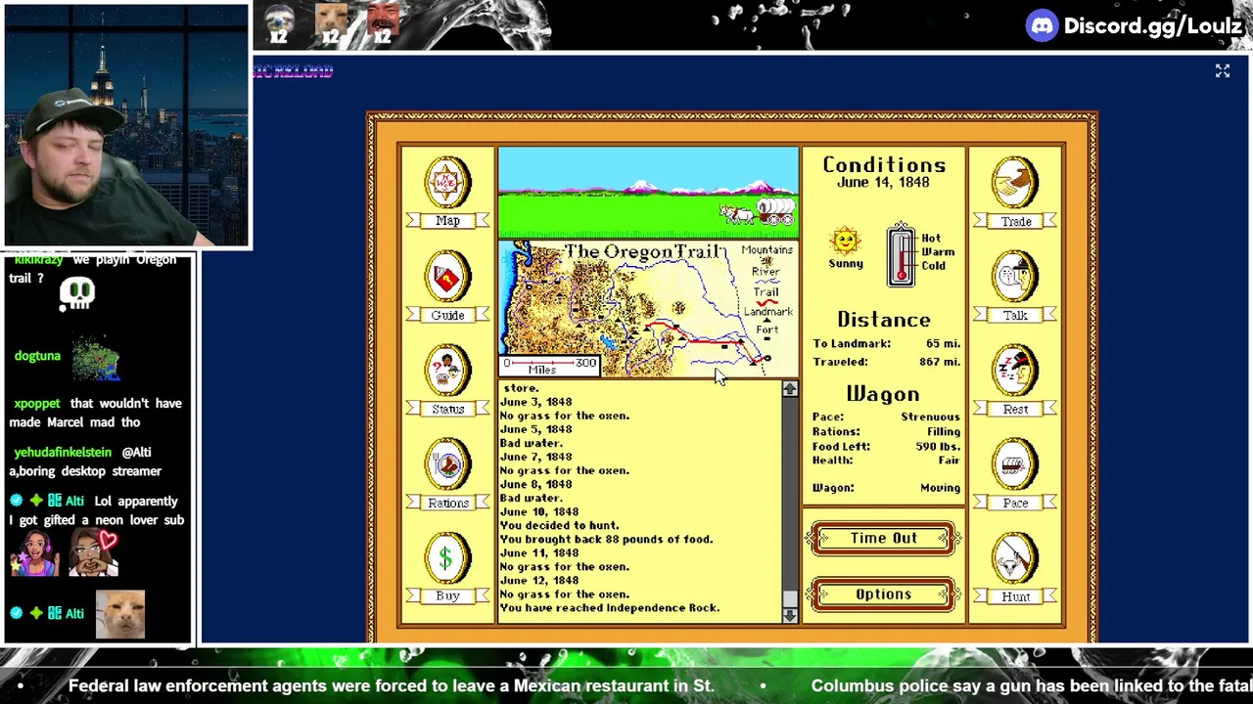Click the 'June 14, 1848' date text

point(883,183)
